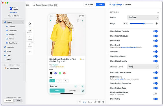Click the Publish button
Screen dimensions: 163x106
(89, 5)
